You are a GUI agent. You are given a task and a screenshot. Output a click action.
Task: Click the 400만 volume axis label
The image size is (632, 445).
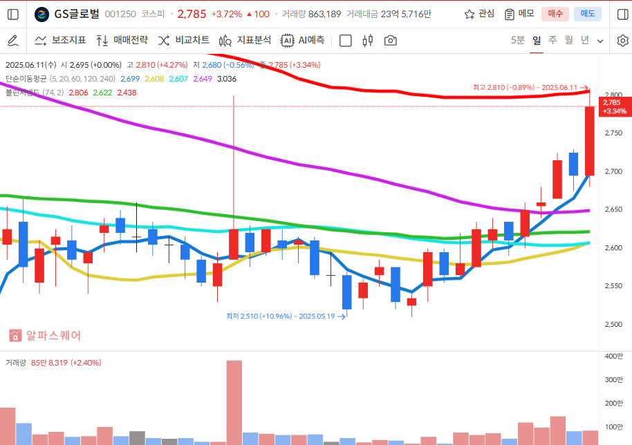[x=614, y=356]
